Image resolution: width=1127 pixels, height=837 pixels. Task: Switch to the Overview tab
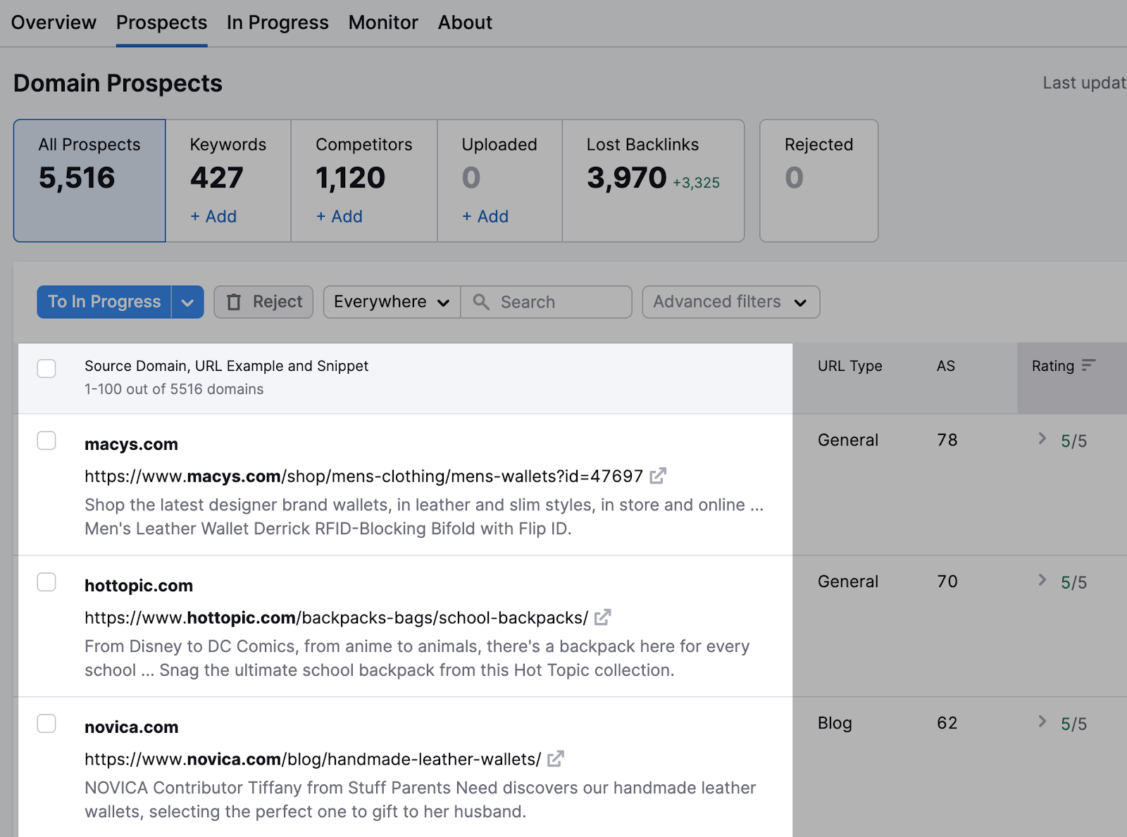[54, 22]
